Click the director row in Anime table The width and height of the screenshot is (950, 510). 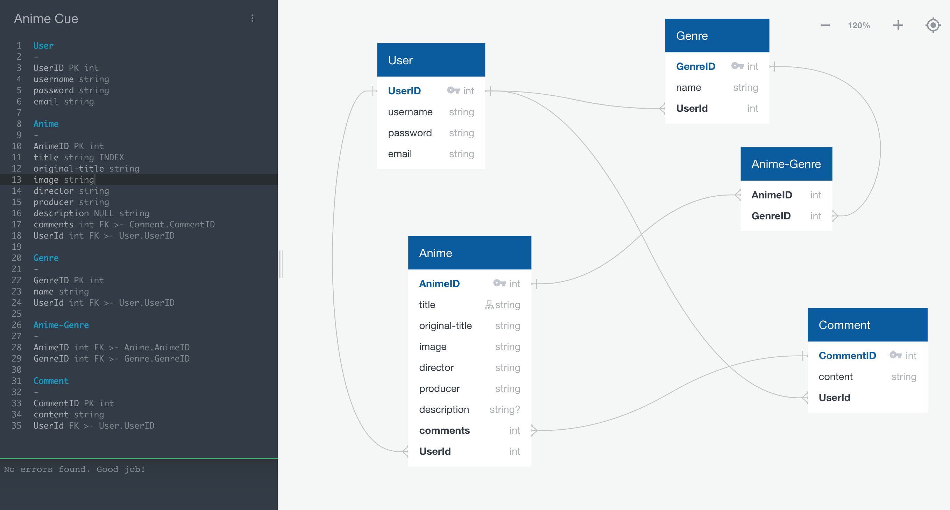(469, 367)
